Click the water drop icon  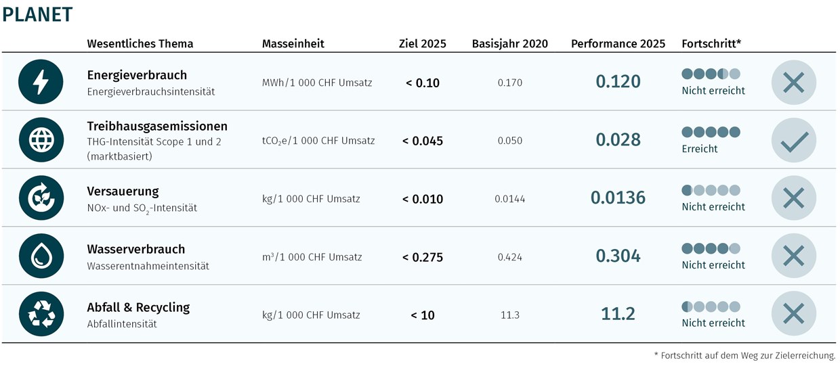(x=41, y=256)
